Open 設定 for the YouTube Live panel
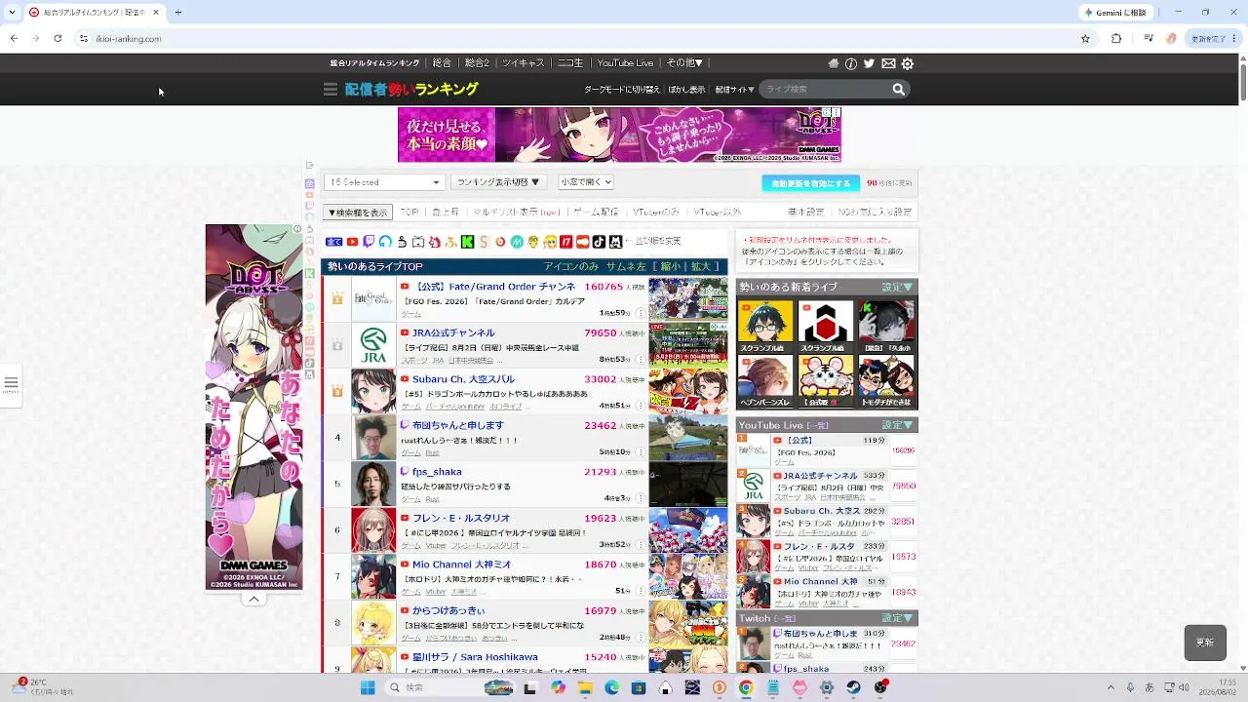1248x702 pixels. coord(897,425)
